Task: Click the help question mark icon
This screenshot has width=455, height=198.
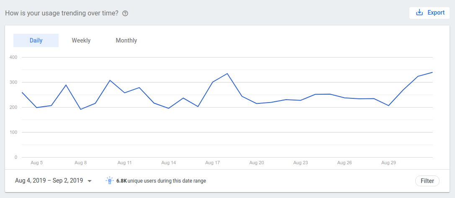Action: (x=125, y=13)
